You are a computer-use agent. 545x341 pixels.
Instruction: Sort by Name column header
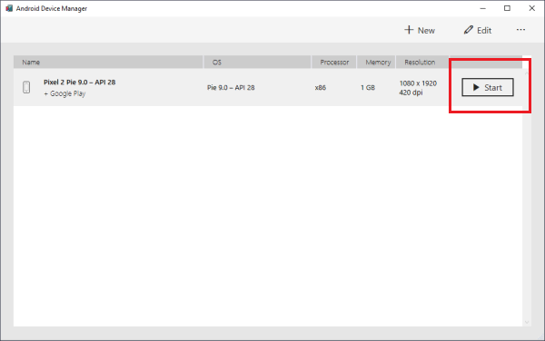tap(108, 62)
